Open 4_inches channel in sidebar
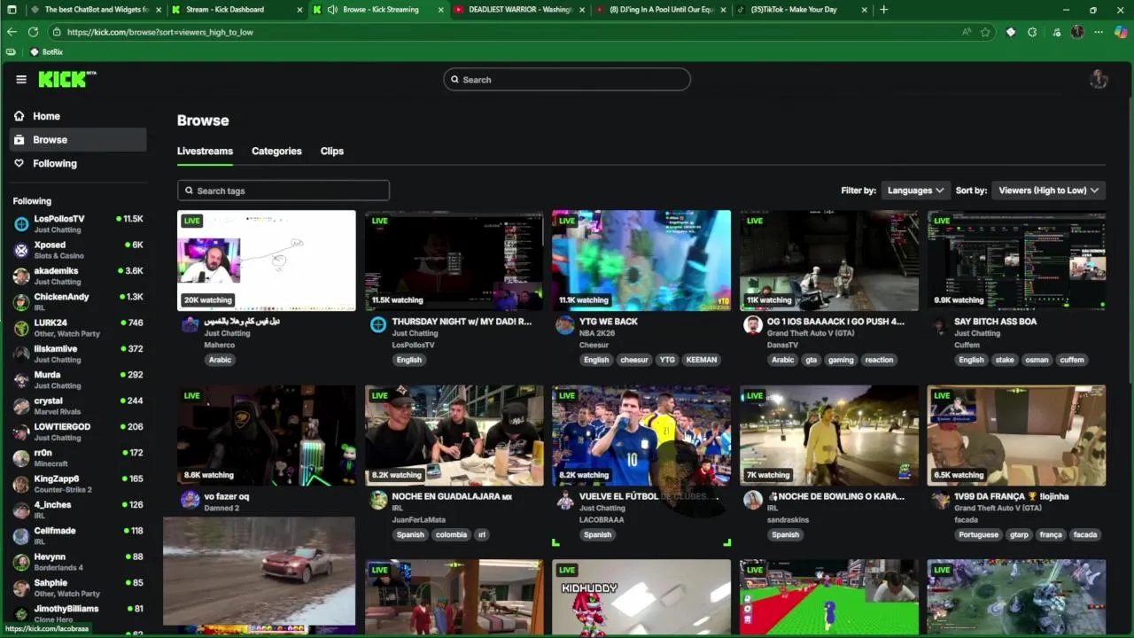Screen dimensions: 1134x638 pyautogui.click(x=78, y=510)
